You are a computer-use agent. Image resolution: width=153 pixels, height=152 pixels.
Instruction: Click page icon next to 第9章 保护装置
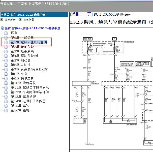[x=6, y=79]
